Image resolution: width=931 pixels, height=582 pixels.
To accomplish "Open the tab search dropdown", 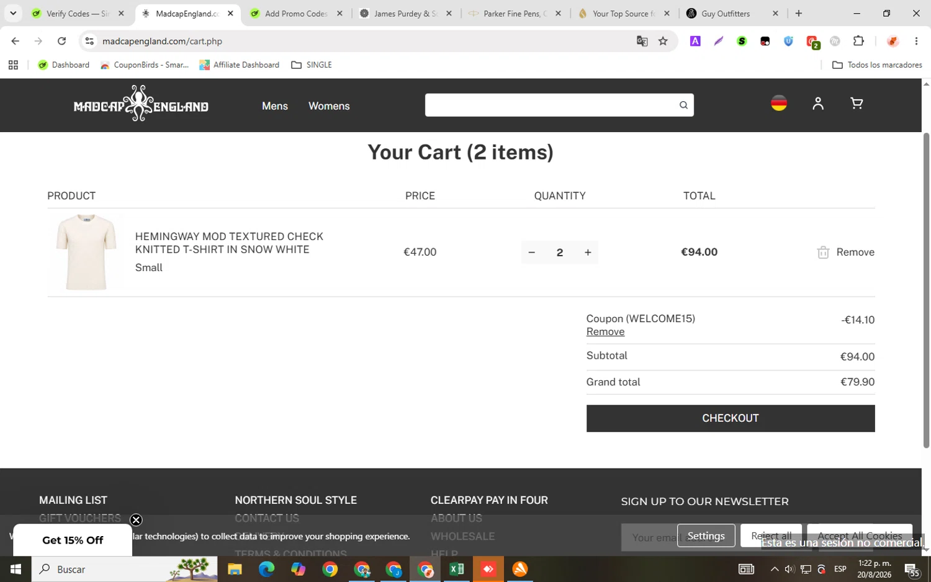I will click(x=13, y=13).
